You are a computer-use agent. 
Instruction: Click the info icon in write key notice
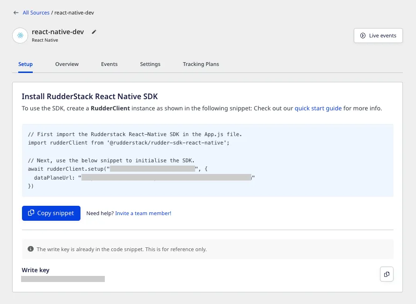(x=30, y=249)
